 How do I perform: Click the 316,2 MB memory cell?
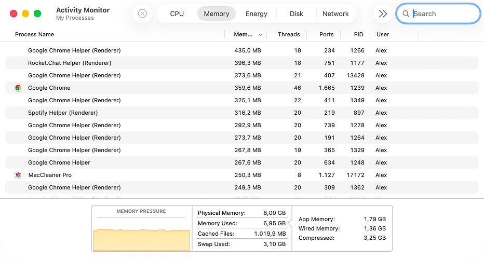[x=248, y=113]
